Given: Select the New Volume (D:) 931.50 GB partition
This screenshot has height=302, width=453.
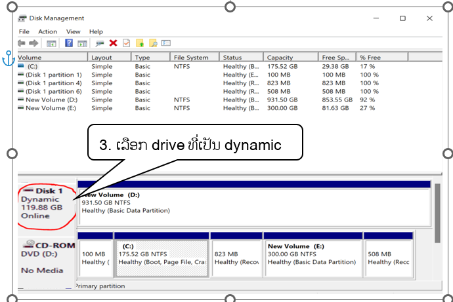Looking at the screenshot, I should pos(253,203).
